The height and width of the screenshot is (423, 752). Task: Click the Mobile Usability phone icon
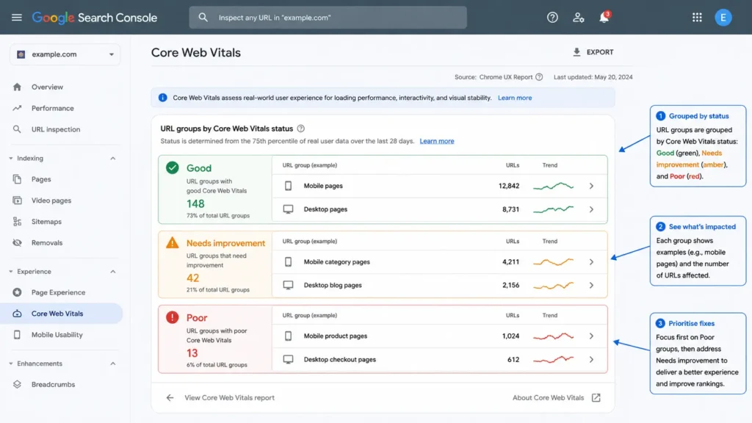(18, 334)
